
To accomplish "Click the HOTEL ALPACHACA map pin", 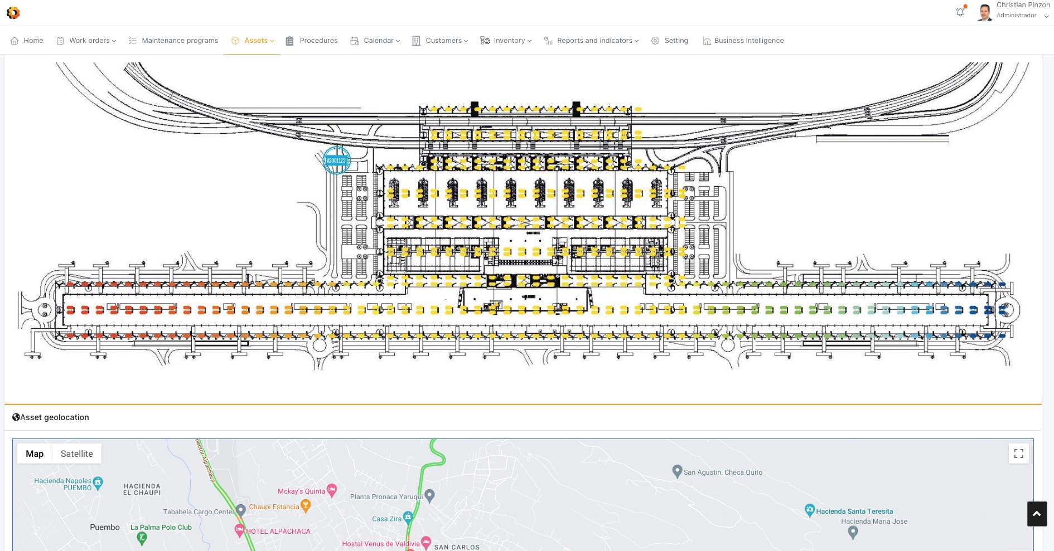I will 239,530.
